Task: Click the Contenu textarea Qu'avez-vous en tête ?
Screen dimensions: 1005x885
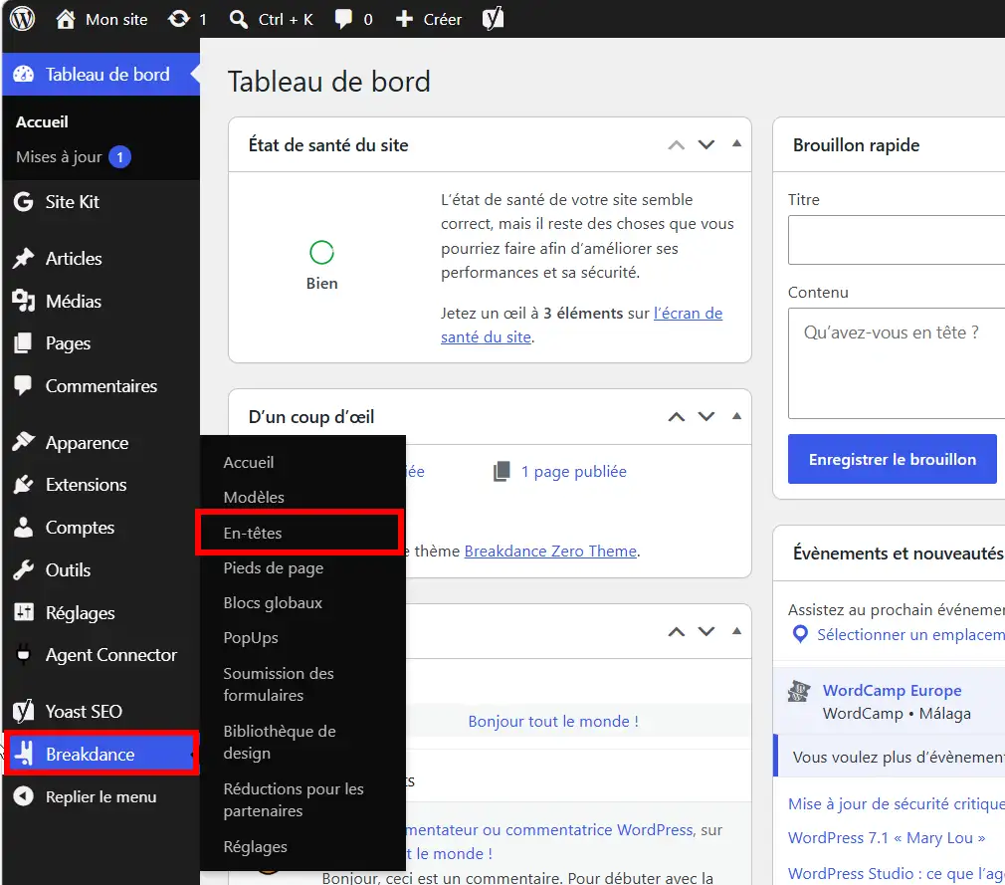Action: pyautogui.click(x=897, y=363)
